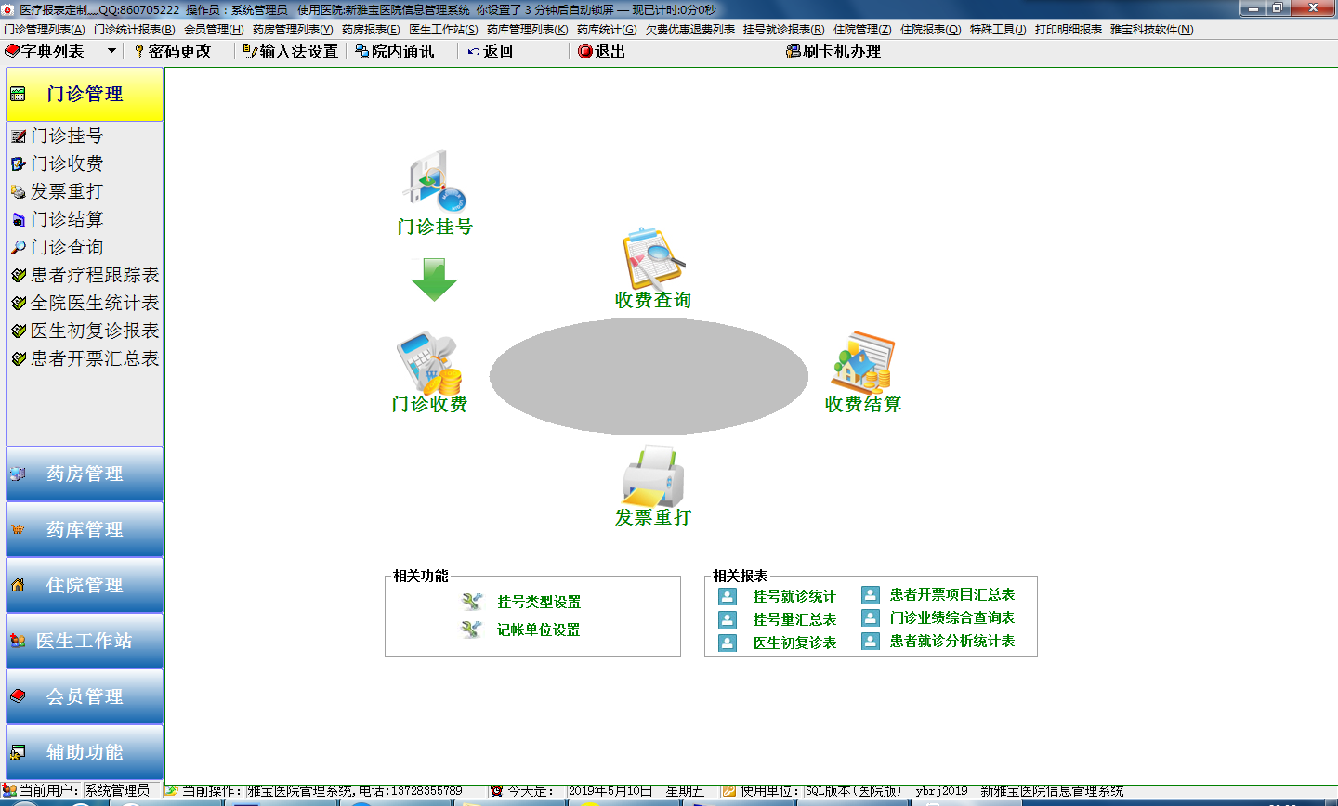
Task: Open the 挂号就诊统计 report icon
Action: tap(728, 596)
